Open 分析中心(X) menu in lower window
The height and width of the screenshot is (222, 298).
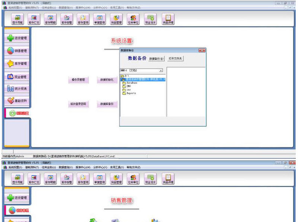100,168
